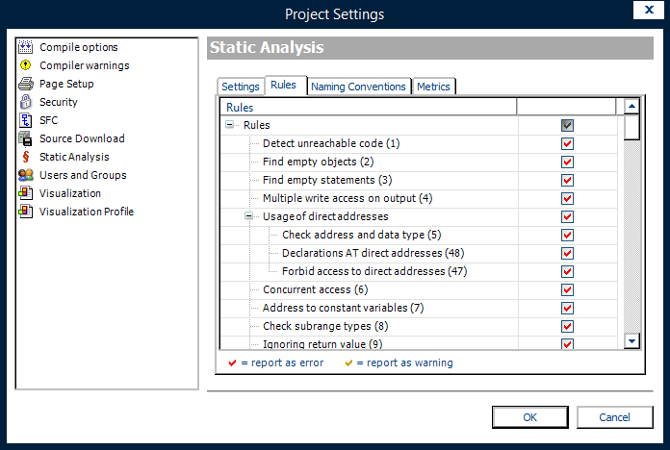The width and height of the screenshot is (670, 450).
Task: Uncheck the Find empty objects rule
Action: pyautogui.click(x=568, y=162)
